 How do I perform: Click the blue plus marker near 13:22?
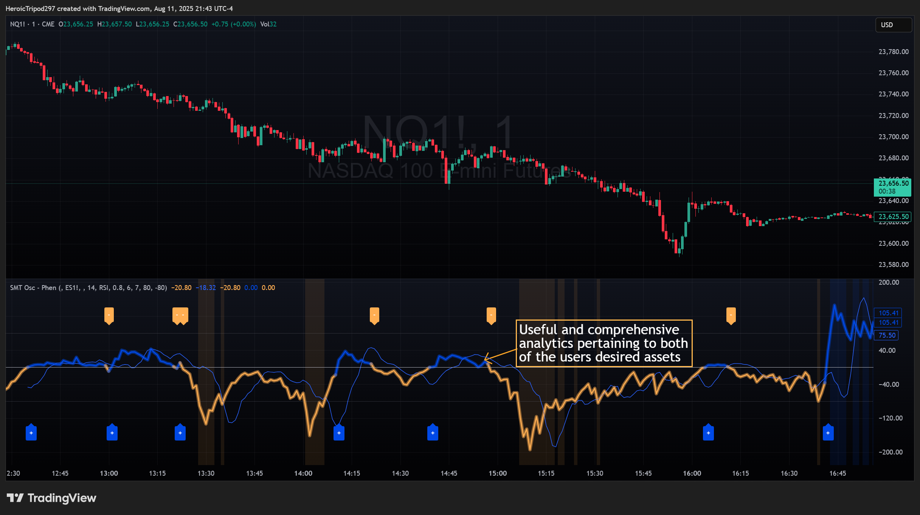coord(180,432)
